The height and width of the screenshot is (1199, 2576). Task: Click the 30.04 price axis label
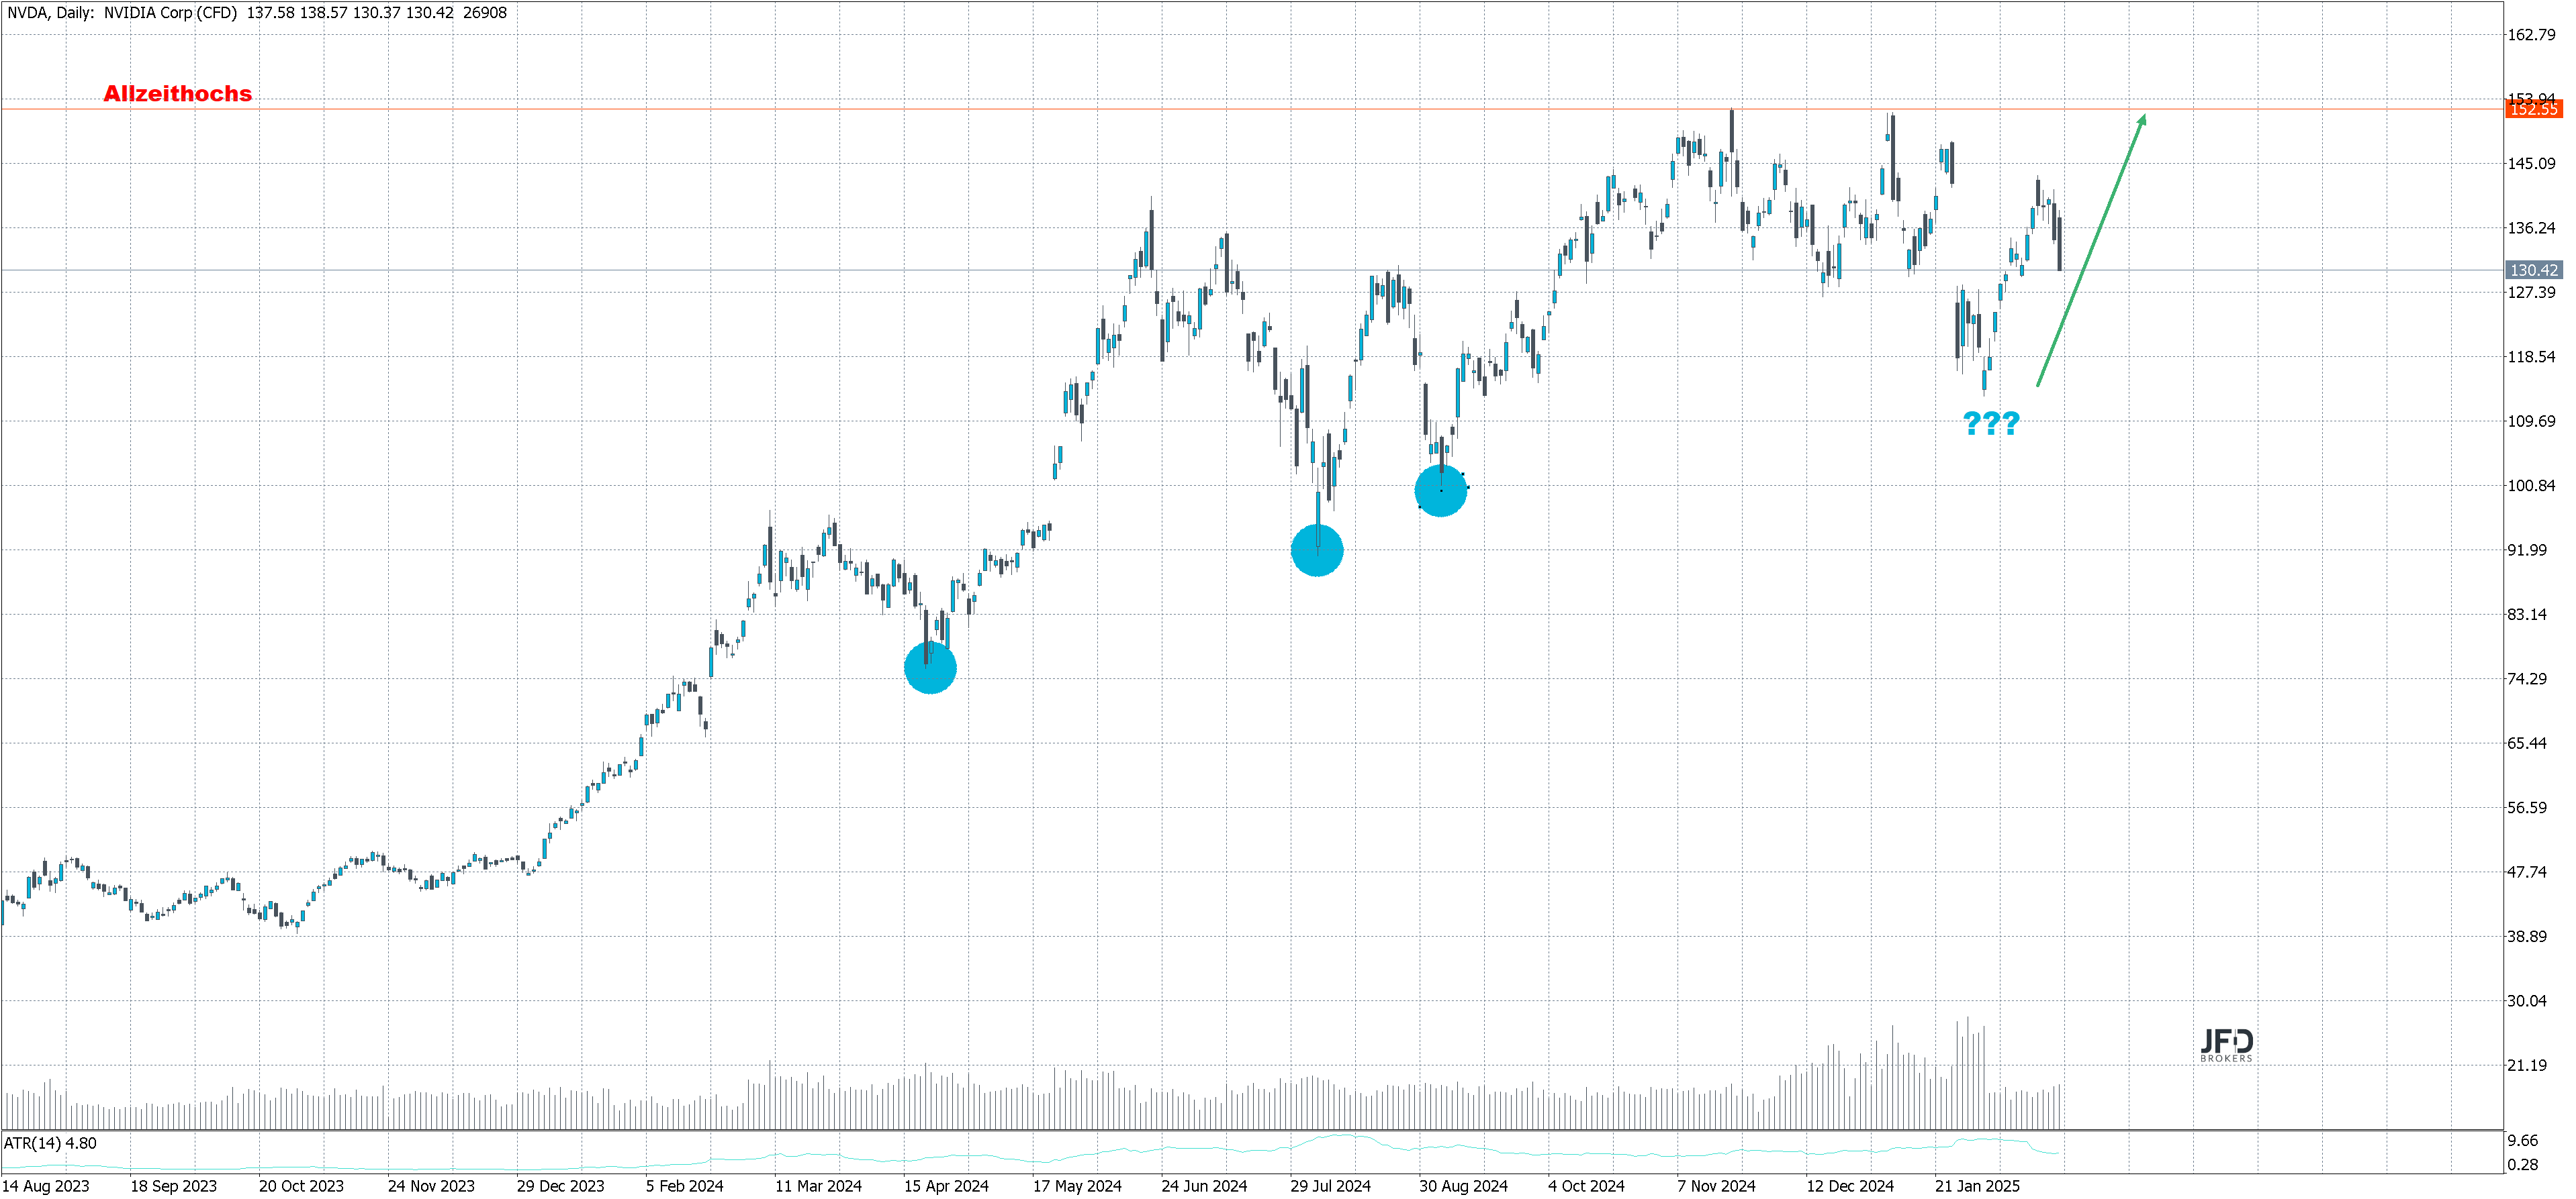click(x=2526, y=1001)
